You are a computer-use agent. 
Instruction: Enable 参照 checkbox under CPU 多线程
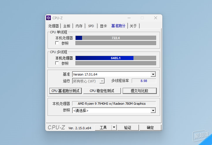(x=57, y=63)
